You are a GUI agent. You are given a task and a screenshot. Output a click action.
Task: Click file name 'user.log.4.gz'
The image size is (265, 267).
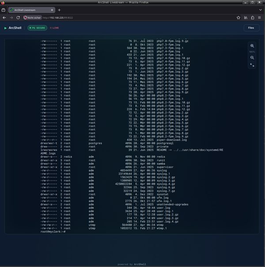[x=167, y=222]
